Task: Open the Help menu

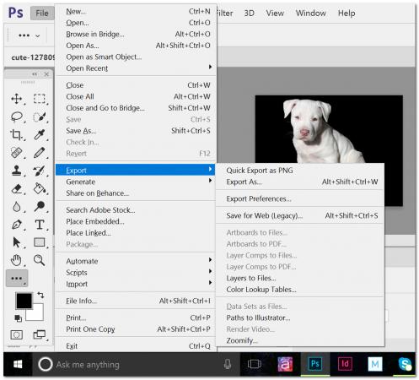Action: 346,13
